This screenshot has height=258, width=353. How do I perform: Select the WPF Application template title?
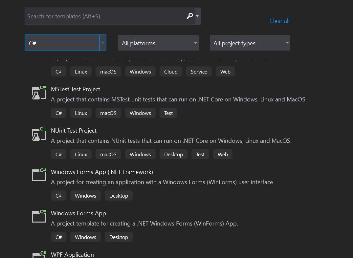(72, 255)
